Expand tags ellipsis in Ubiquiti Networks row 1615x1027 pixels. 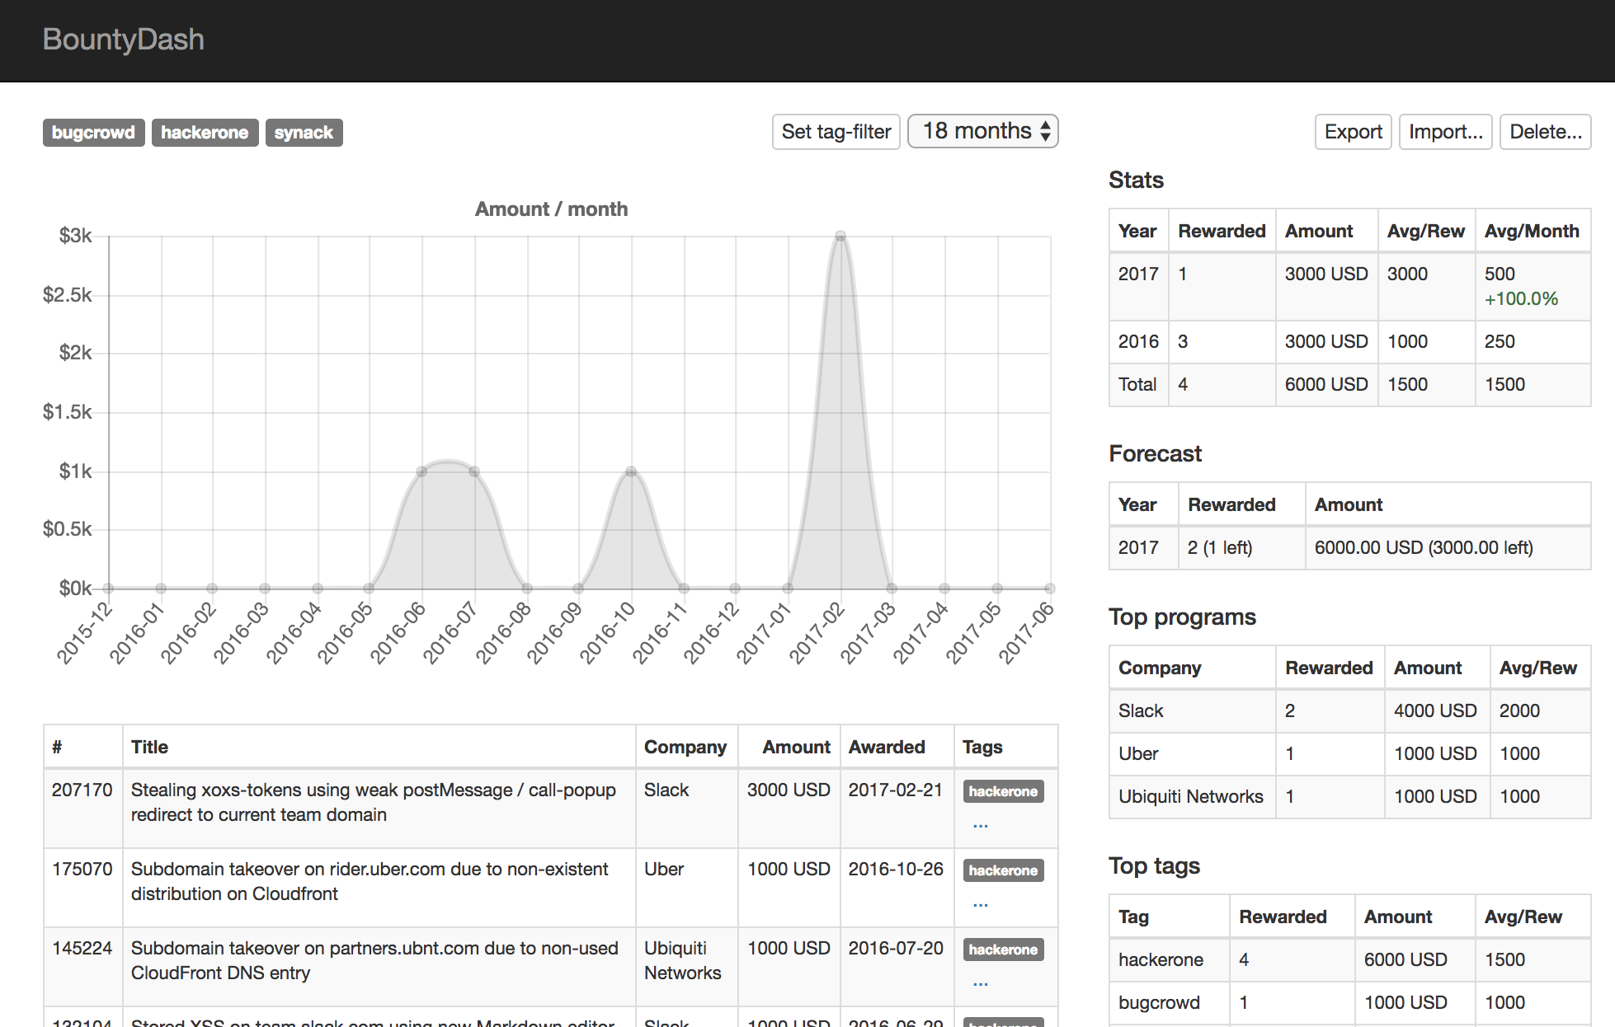pos(980,982)
